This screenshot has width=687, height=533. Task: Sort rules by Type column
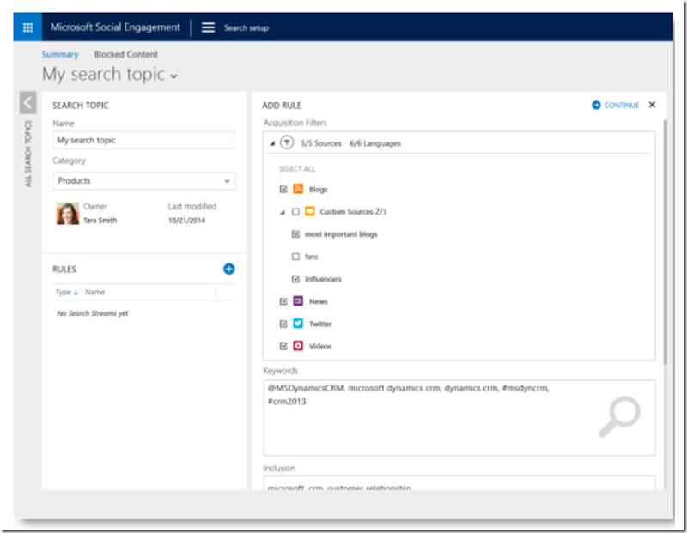point(67,292)
